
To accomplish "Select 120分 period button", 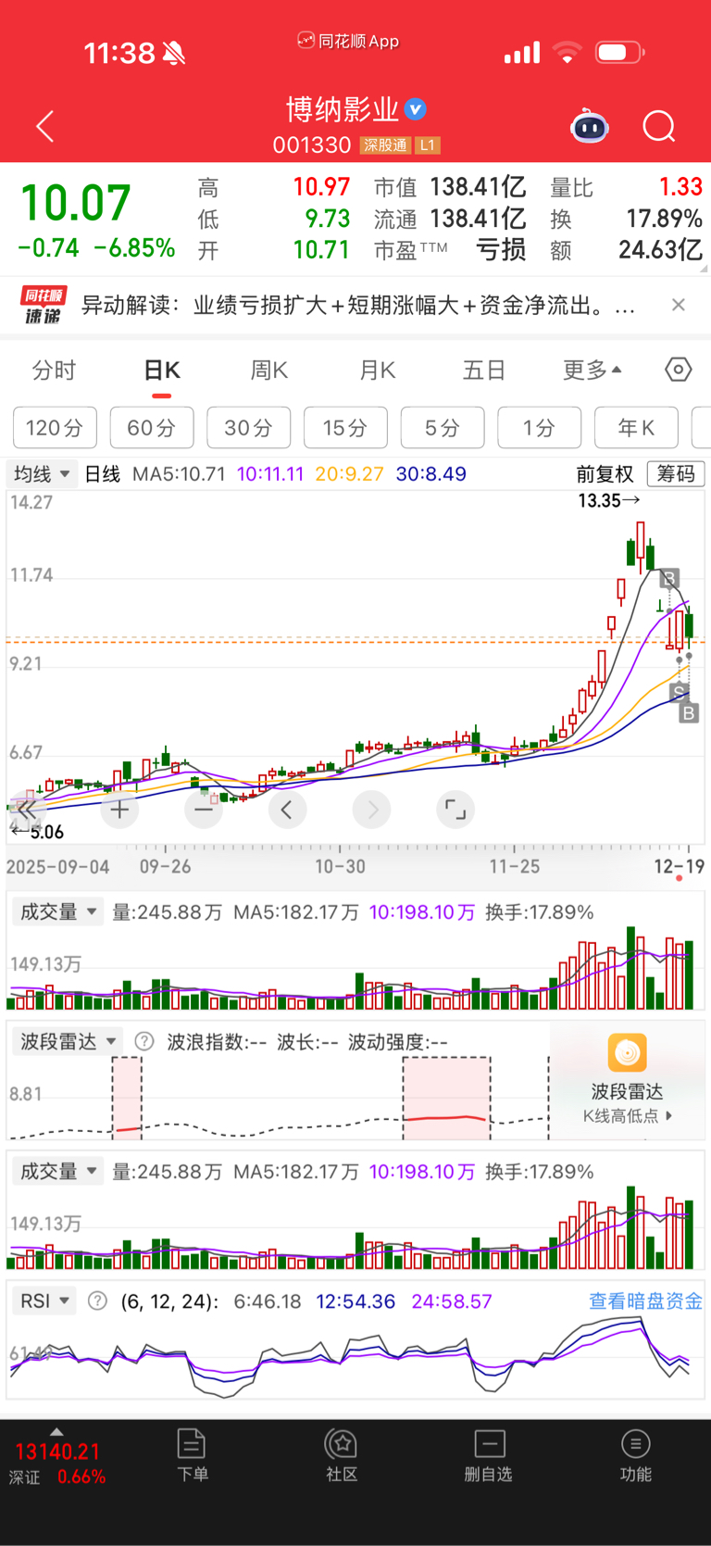I will tap(55, 427).
